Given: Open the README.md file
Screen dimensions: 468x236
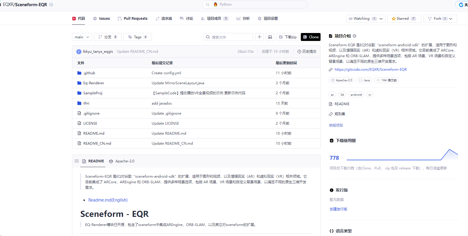Looking at the screenshot, I should [94, 133].
